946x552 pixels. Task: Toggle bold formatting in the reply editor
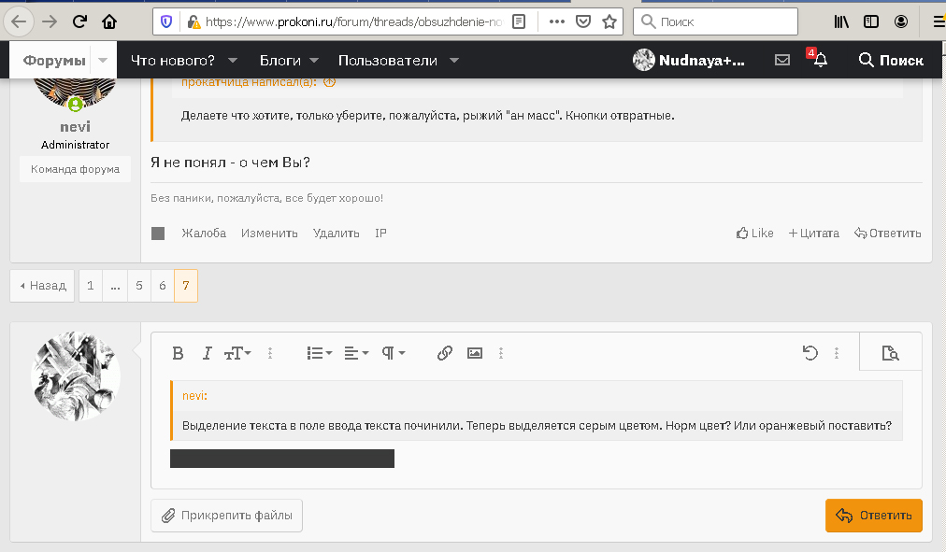click(x=178, y=353)
